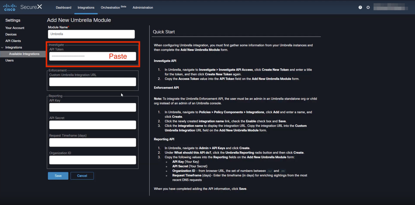The width and height of the screenshot is (415, 205).
Task: Click the Settings sidebar heading
Action: click(13, 20)
